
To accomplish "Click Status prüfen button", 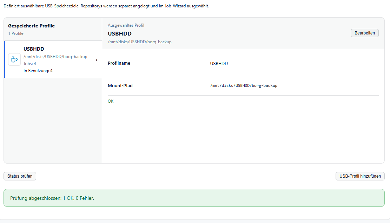I will pyautogui.click(x=20, y=176).
